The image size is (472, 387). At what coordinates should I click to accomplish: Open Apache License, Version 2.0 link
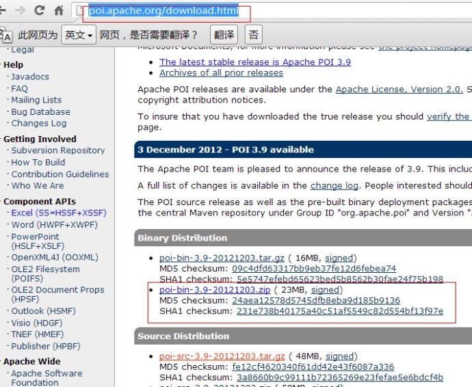point(399,90)
